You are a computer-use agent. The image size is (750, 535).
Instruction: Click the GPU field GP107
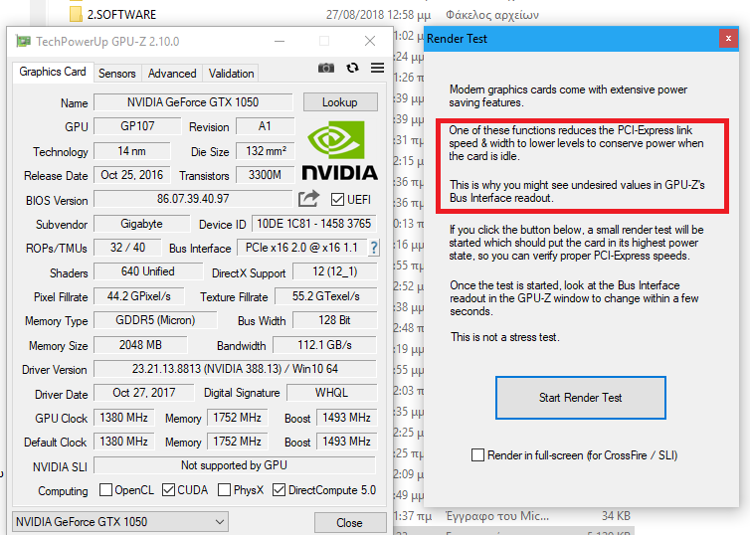pyautogui.click(x=137, y=126)
